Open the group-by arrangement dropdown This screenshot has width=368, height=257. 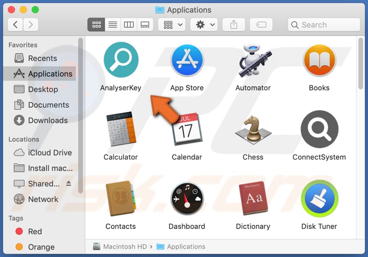(172, 25)
